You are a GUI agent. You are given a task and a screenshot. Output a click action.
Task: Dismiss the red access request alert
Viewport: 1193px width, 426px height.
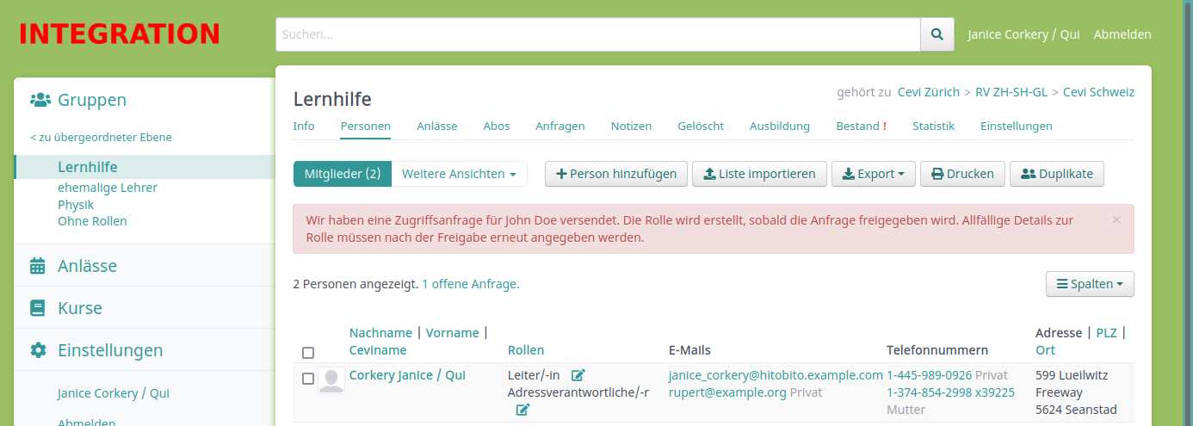pos(1116,219)
